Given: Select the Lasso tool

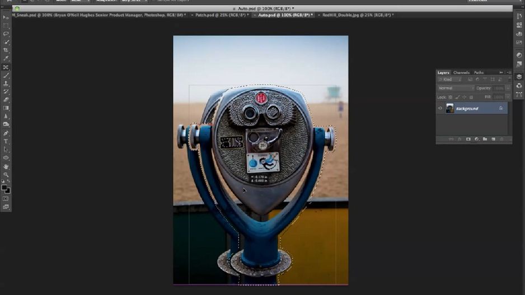Looking at the screenshot, I should (x=6, y=34).
